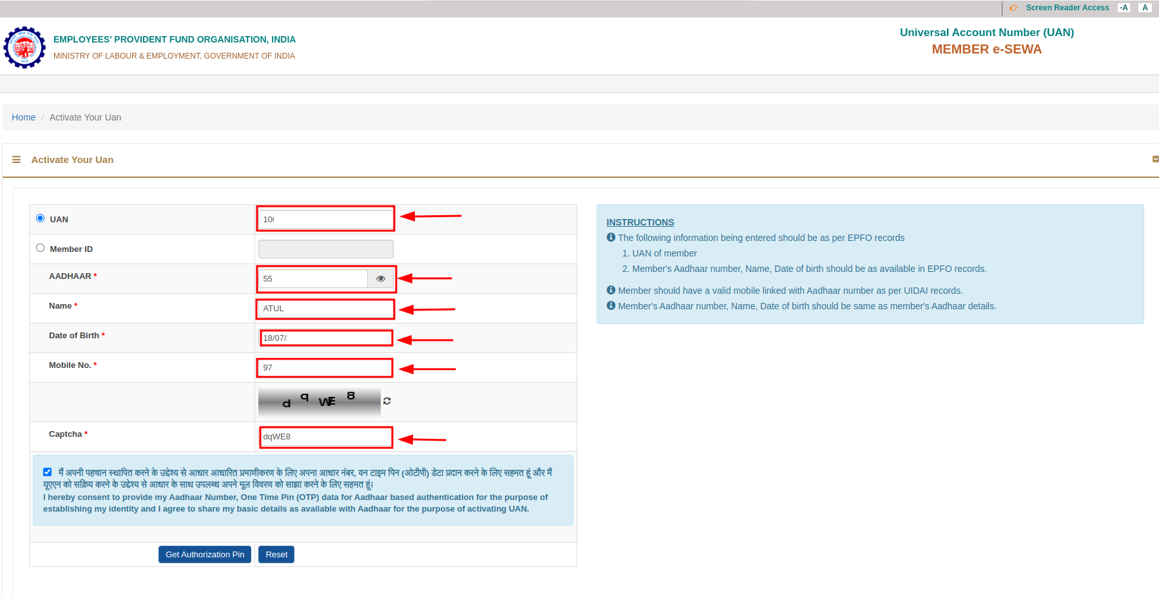Select the UAN radio button
This screenshot has width=1159, height=596.
pyautogui.click(x=41, y=218)
